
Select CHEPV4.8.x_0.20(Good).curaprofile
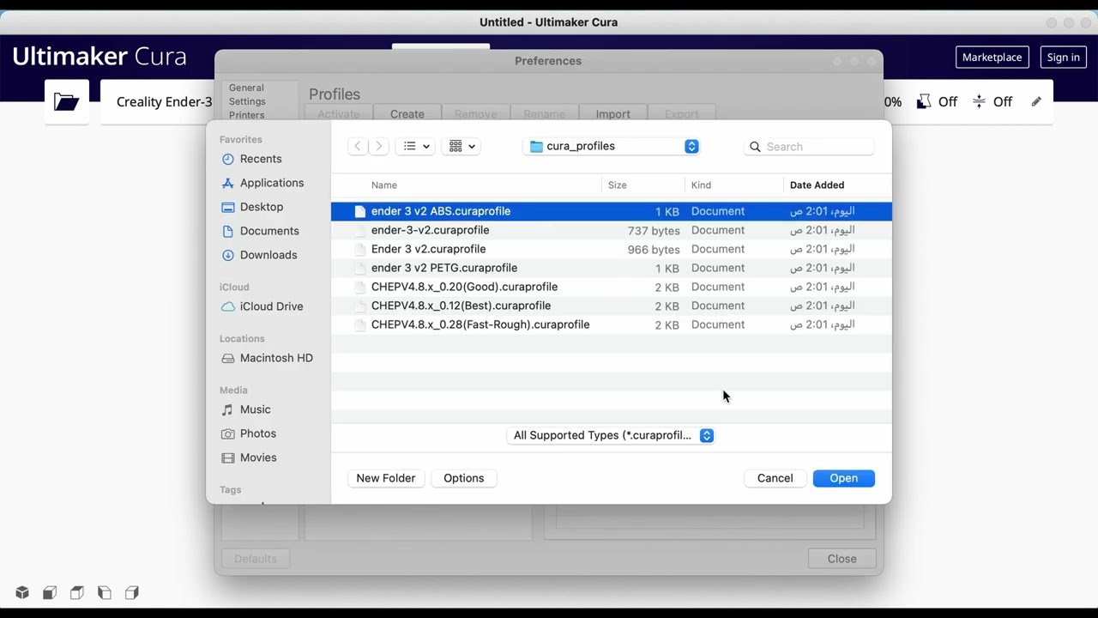tap(612, 287)
